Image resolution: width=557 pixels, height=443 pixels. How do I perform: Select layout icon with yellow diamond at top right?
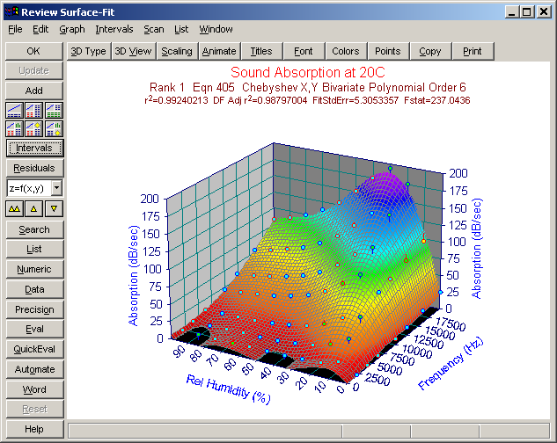coord(34,128)
